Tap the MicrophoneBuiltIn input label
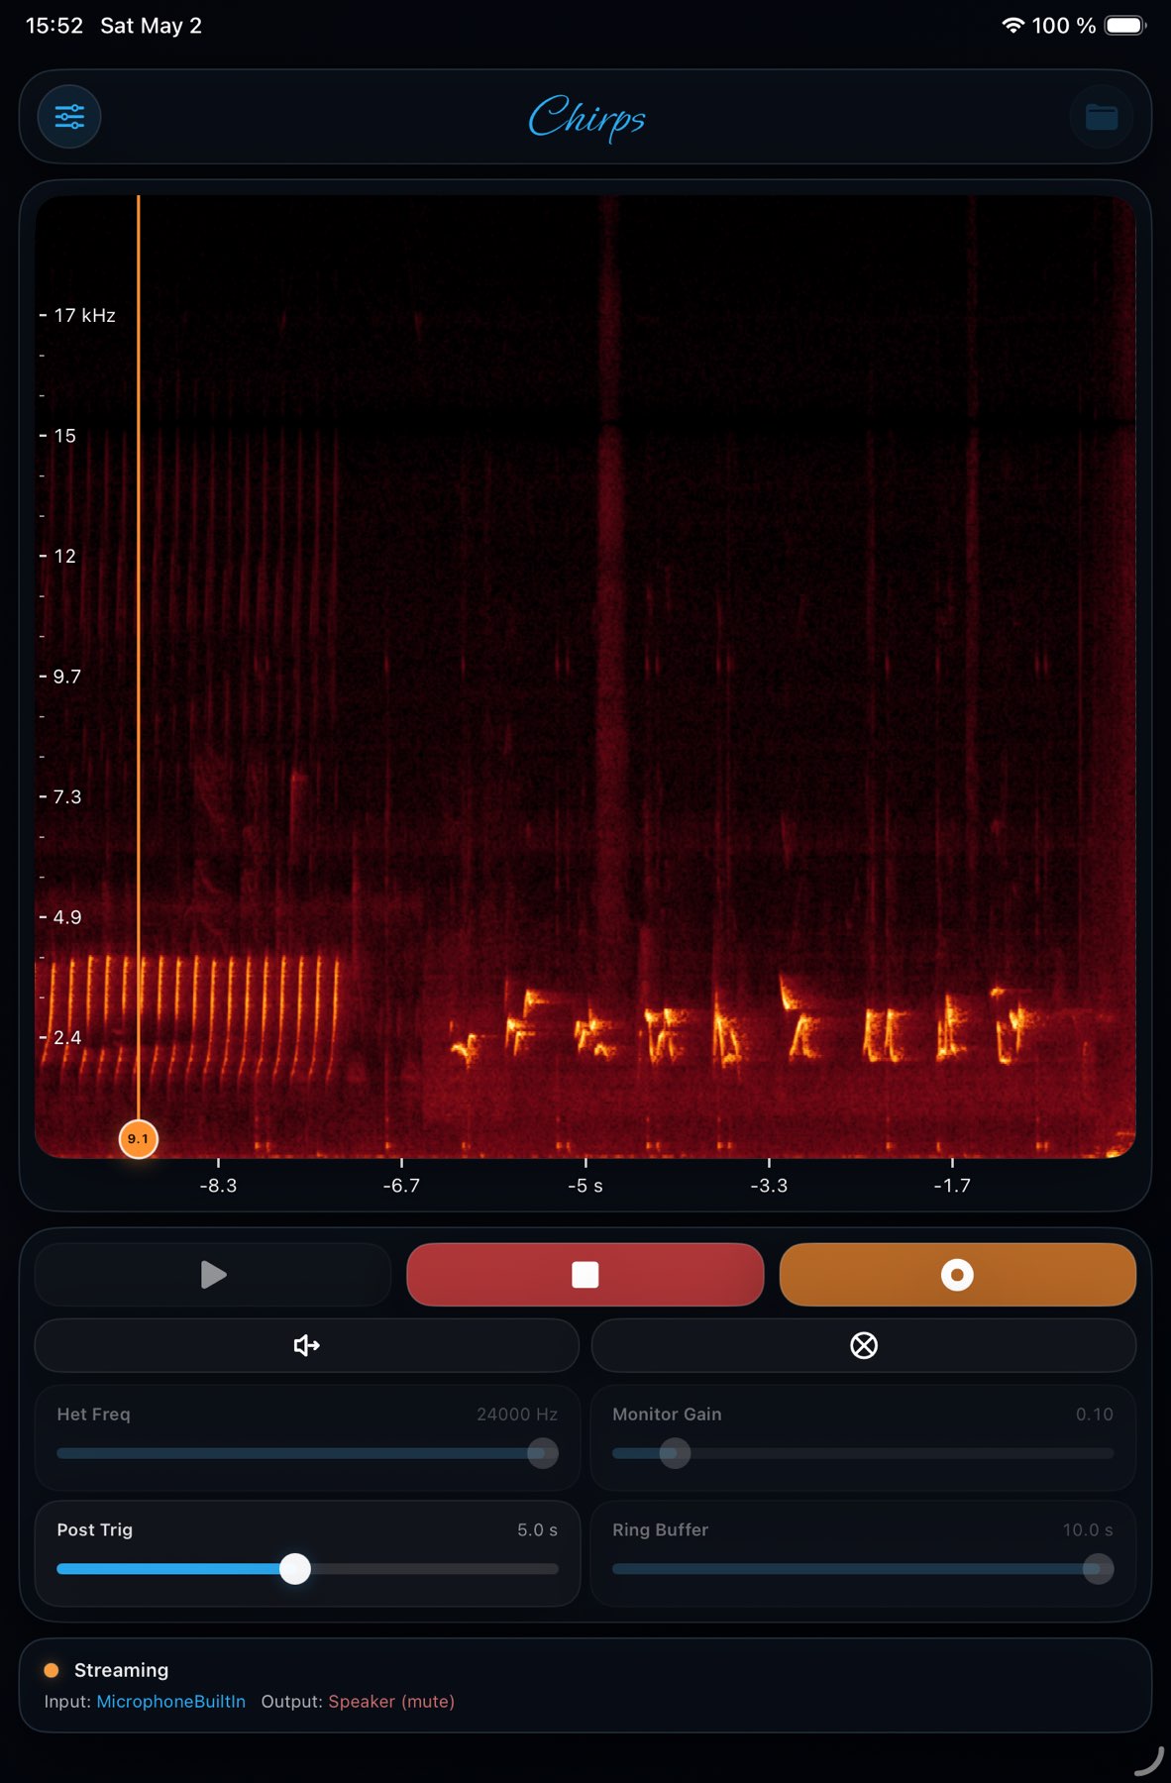The width and height of the screenshot is (1171, 1783). (x=170, y=1701)
